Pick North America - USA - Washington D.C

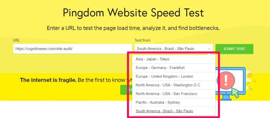(x=174, y=85)
